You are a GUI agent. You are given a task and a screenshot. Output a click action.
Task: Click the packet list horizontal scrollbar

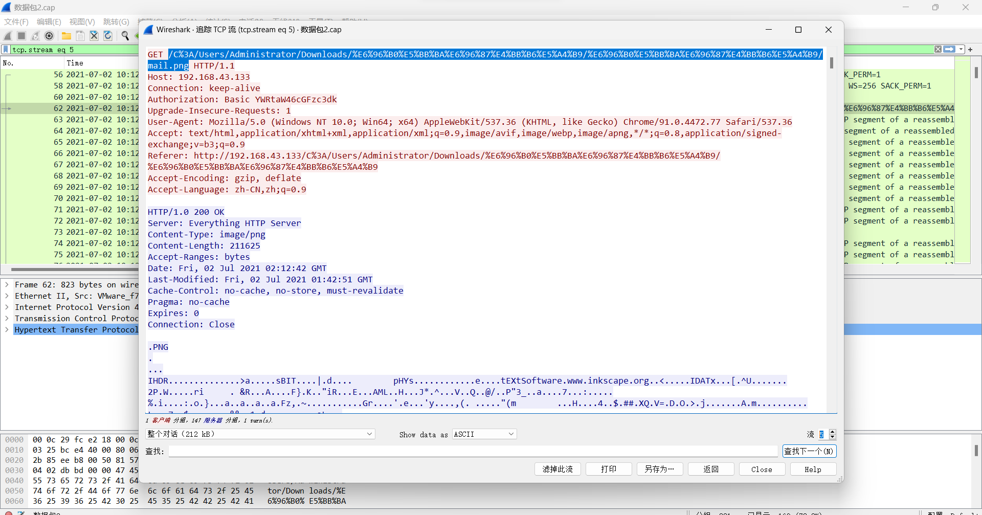(75, 269)
